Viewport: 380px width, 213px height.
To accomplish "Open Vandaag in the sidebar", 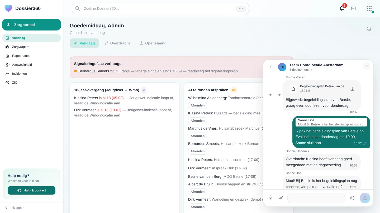I will click(x=31, y=38).
